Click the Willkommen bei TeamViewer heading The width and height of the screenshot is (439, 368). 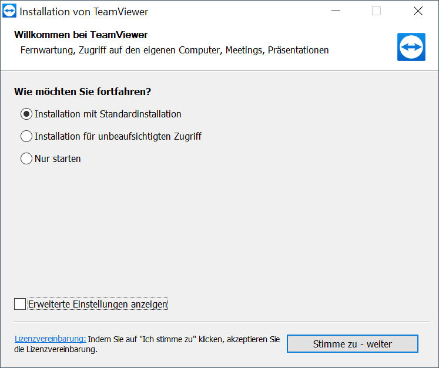click(x=81, y=35)
